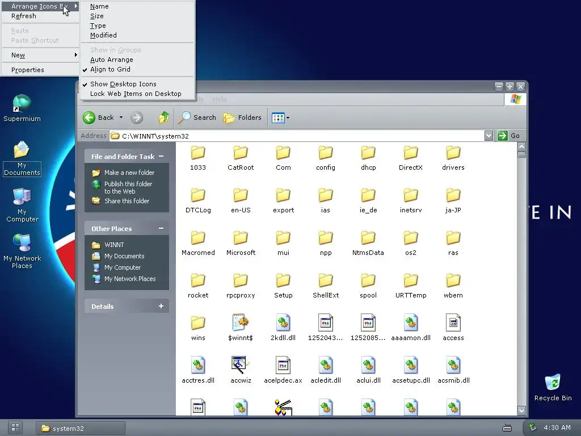Select the config folder

click(326, 158)
